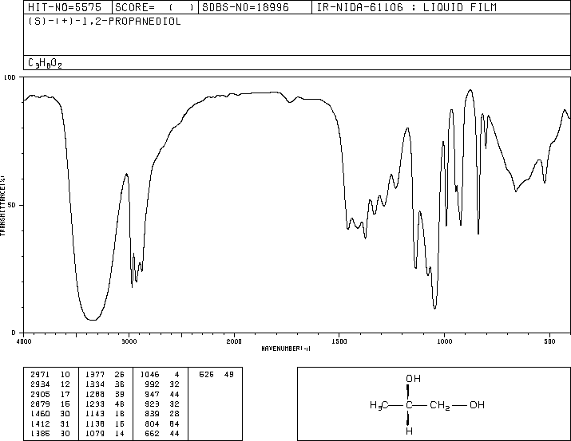Screen dimensions: 571x441
Task: Select peak value 1377 in the table
Action: [95, 375]
